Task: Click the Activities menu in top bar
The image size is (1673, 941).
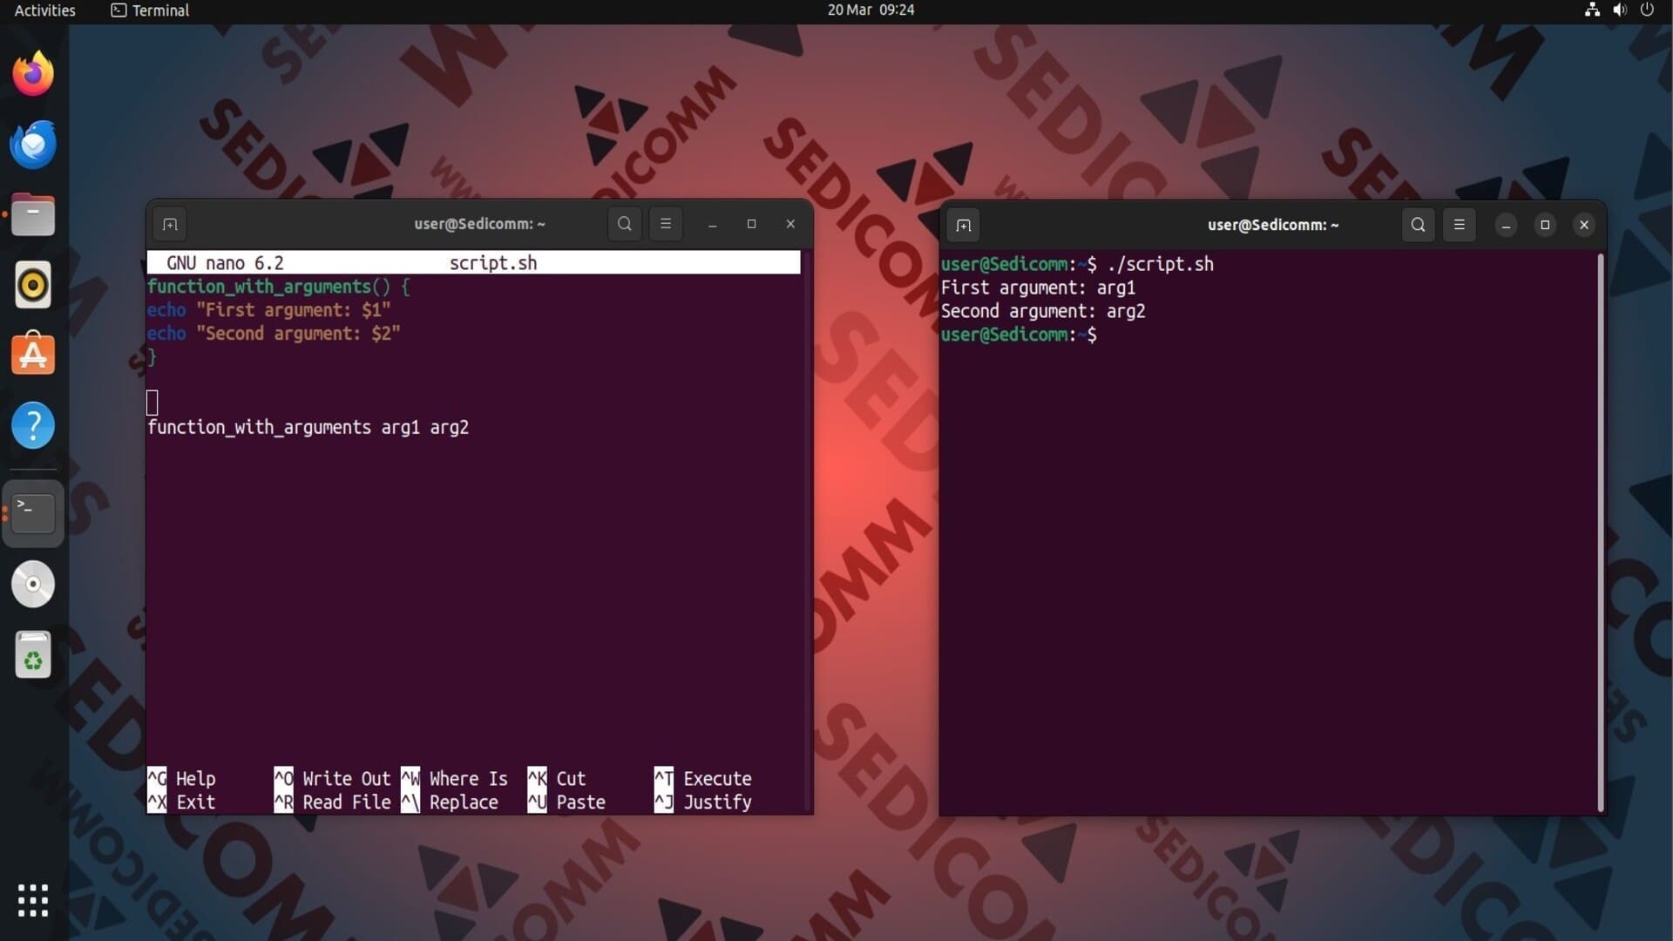Action: point(44,10)
